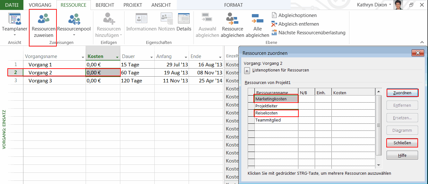Collapse the ribbon with the chevron
428x184 pixels.
click(422, 42)
